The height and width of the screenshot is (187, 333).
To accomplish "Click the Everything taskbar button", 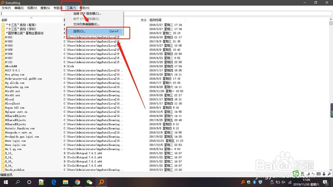I will 102,182.
